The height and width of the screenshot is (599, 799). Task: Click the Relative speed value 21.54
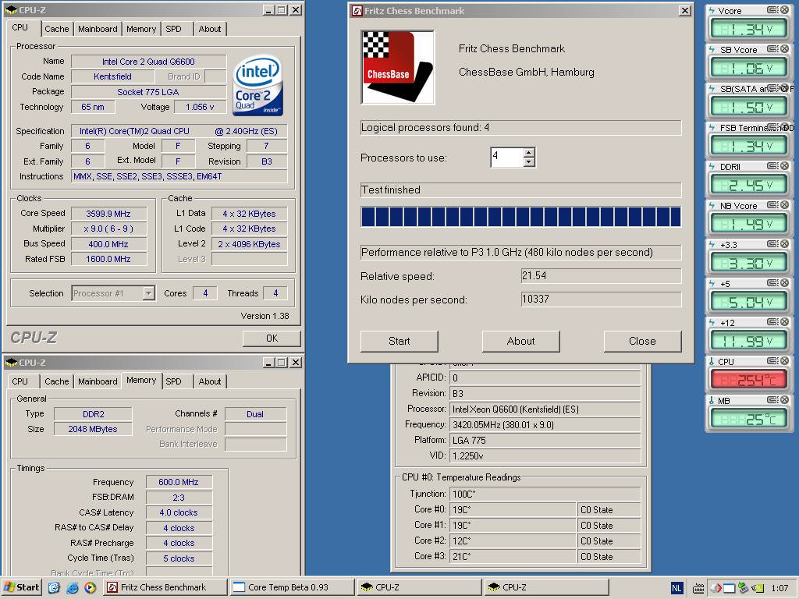pyautogui.click(x=601, y=276)
